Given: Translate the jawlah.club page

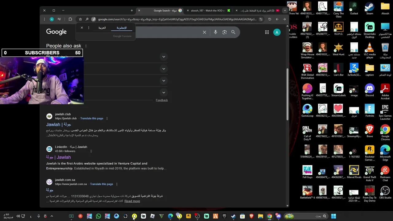Looking at the screenshot, I should coord(92,118).
